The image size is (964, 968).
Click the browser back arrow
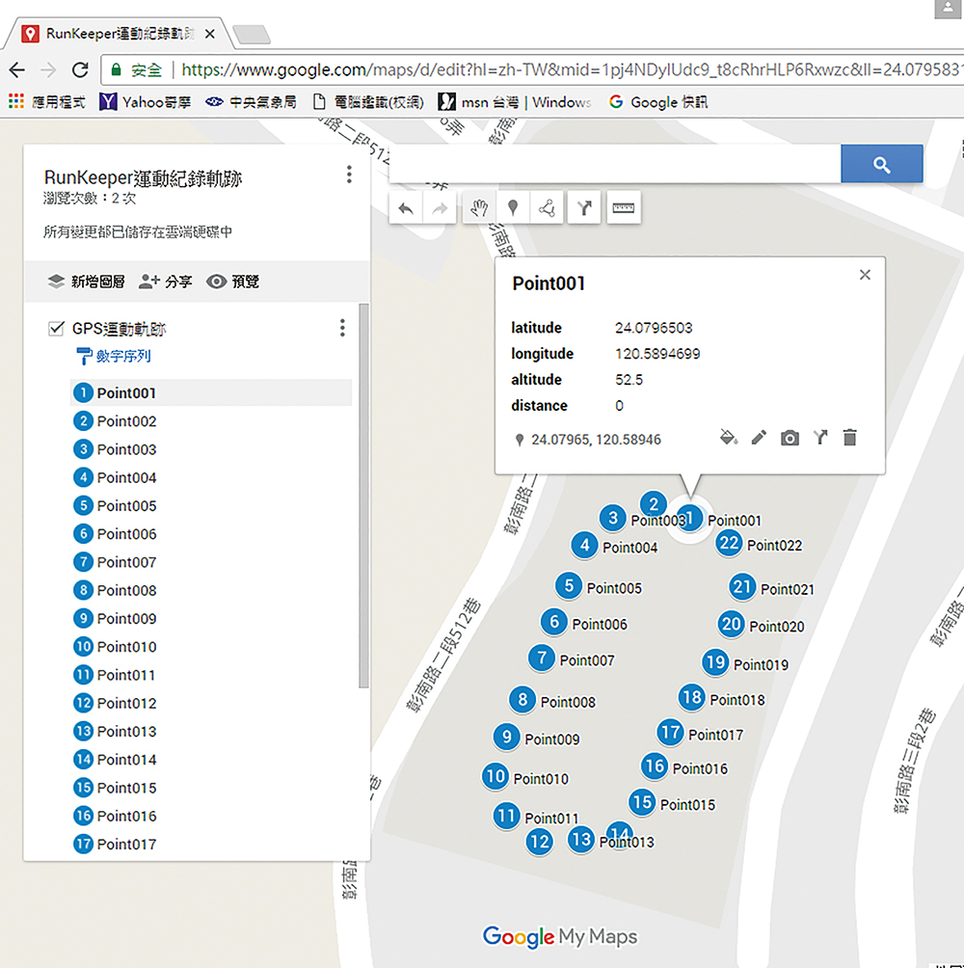(x=17, y=69)
